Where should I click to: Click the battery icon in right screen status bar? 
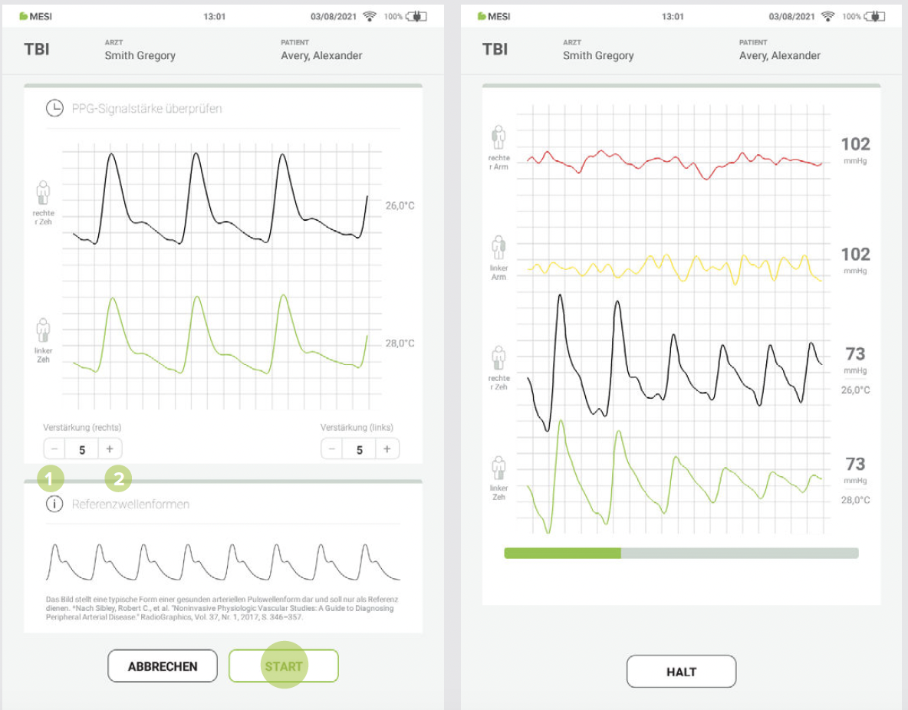(x=875, y=16)
